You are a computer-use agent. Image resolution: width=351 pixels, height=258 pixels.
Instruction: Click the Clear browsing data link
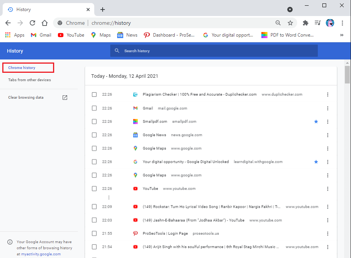[x=26, y=97]
